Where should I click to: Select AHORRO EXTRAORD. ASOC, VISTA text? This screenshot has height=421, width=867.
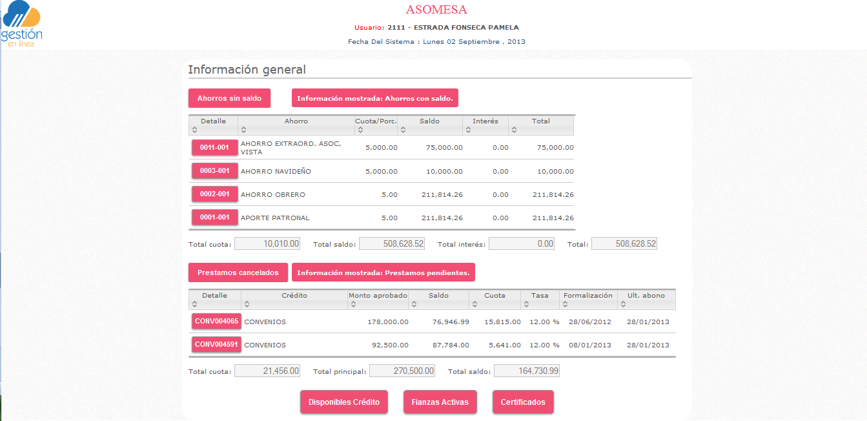click(x=291, y=148)
